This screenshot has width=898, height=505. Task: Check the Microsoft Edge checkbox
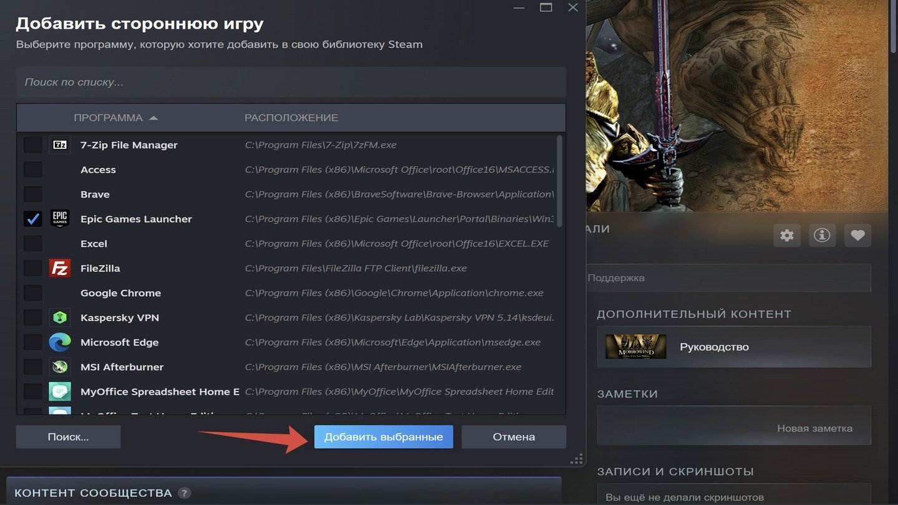(x=32, y=342)
